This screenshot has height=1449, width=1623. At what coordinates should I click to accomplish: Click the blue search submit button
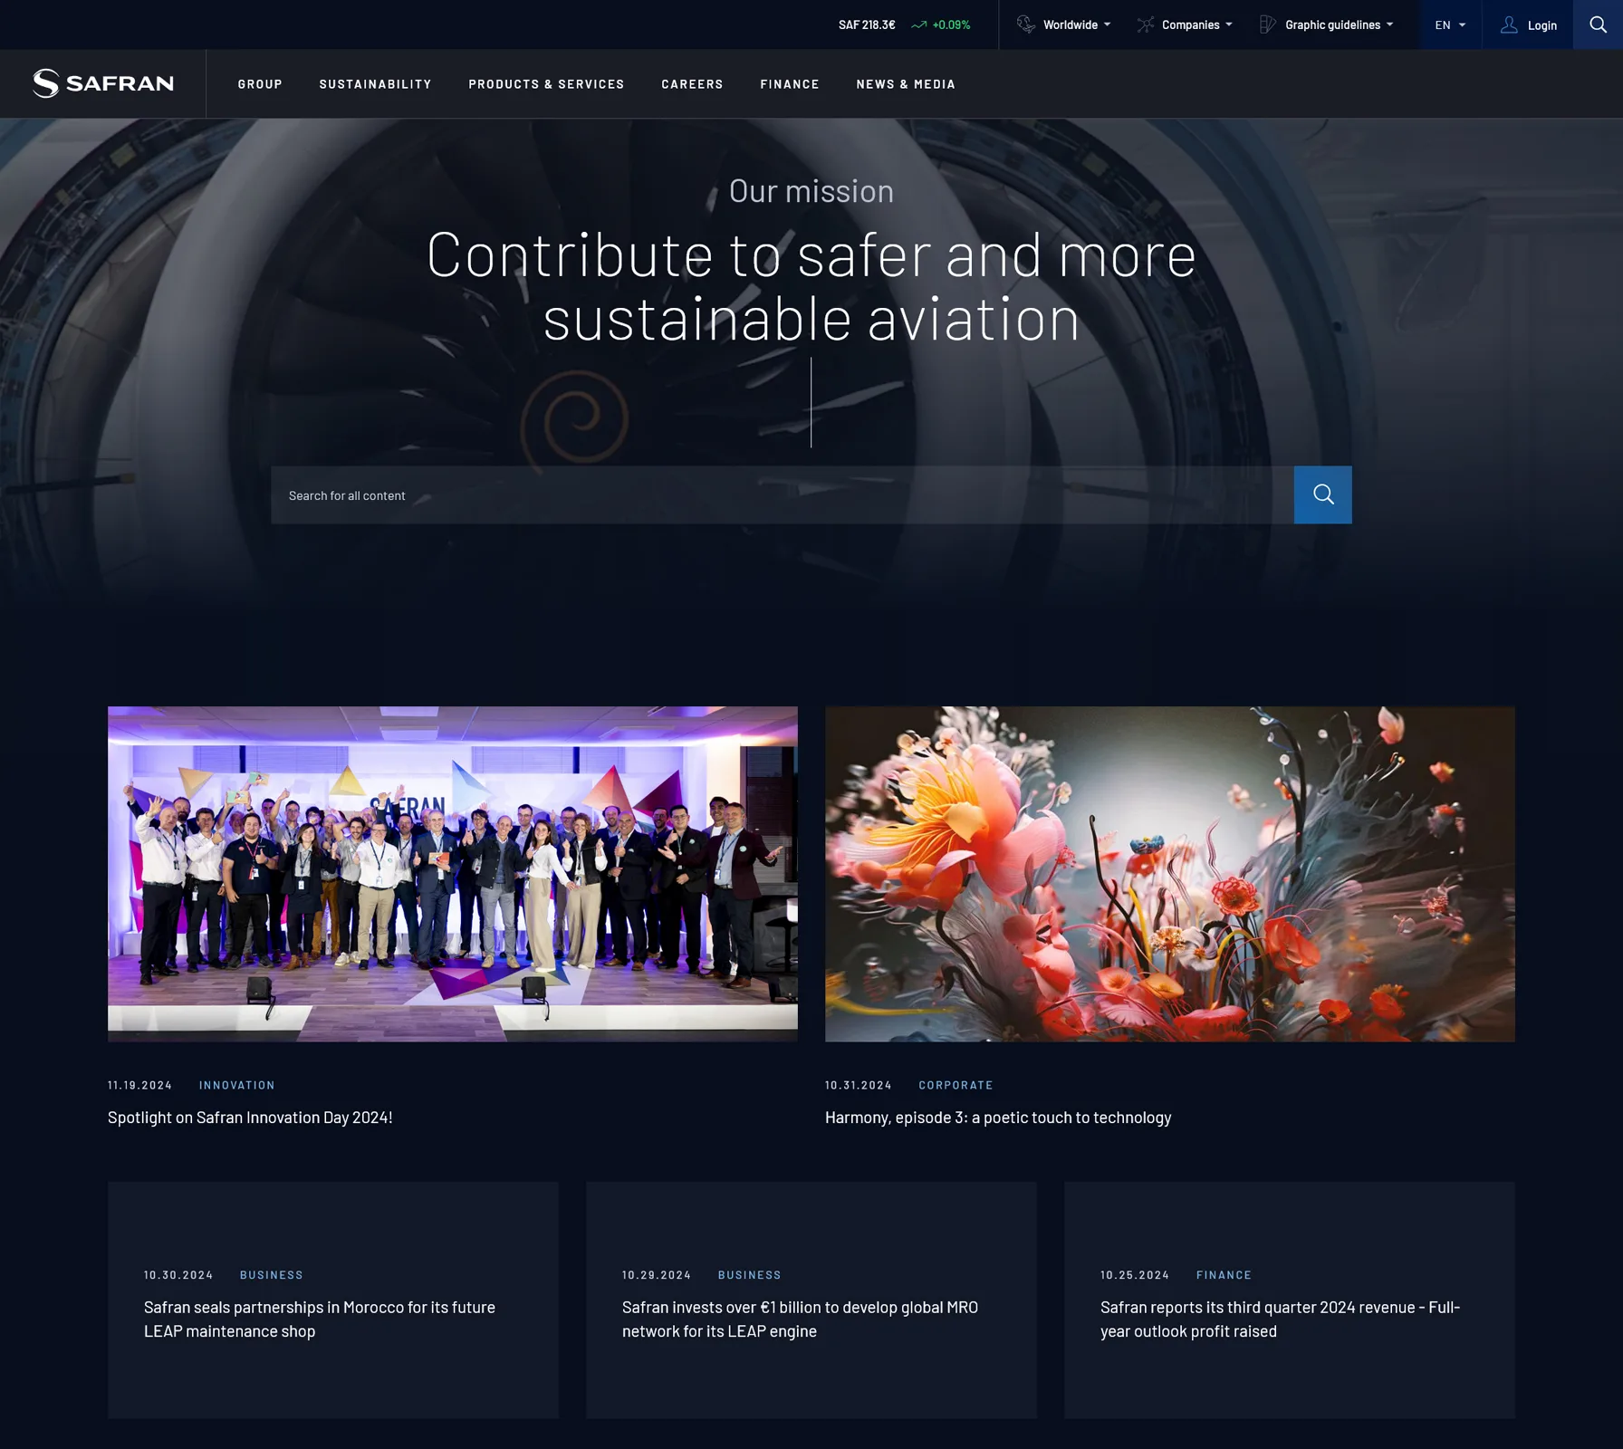1322,494
